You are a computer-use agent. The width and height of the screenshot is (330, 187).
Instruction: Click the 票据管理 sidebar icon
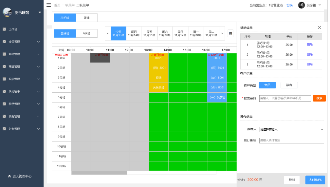pyautogui.click(x=4, y=116)
